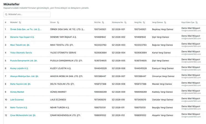Select contract number SZ-2026-008
The height and width of the screenshot is (124, 206).
119,84
